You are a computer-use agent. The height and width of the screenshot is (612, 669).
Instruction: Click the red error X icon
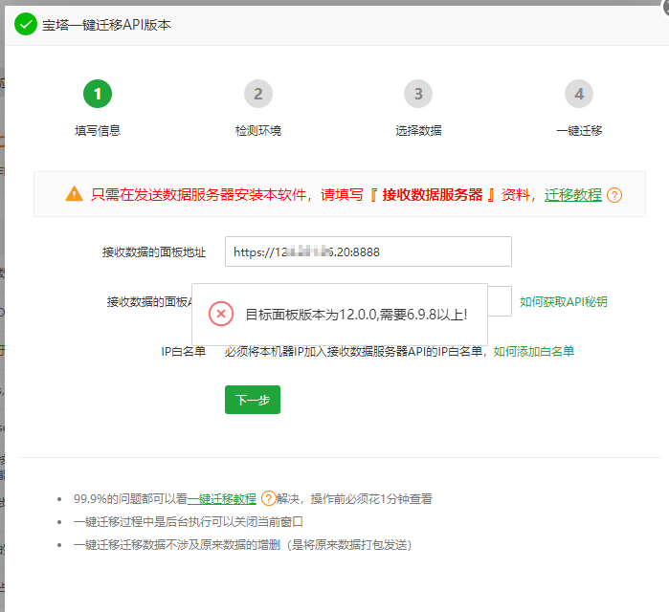[x=221, y=314]
